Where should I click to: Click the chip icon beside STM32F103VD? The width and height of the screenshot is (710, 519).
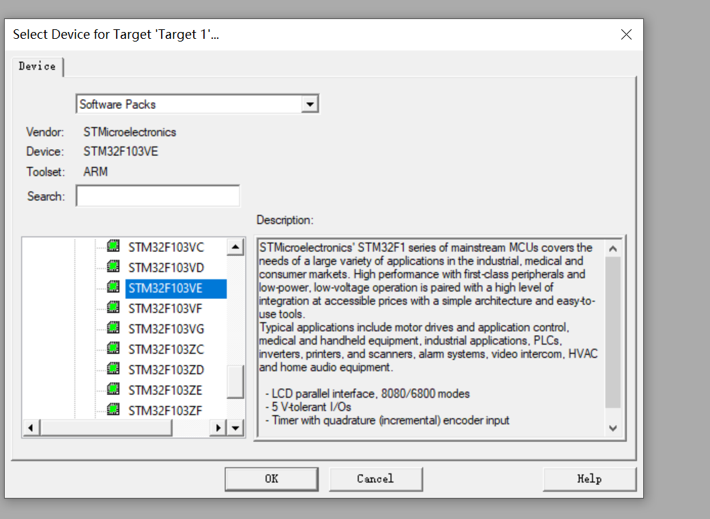click(x=113, y=267)
